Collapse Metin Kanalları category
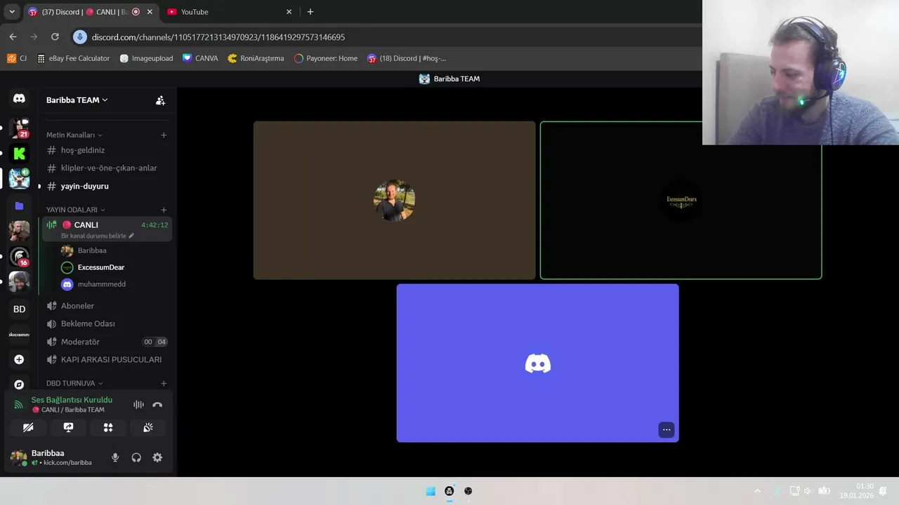 tap(74, 135)
